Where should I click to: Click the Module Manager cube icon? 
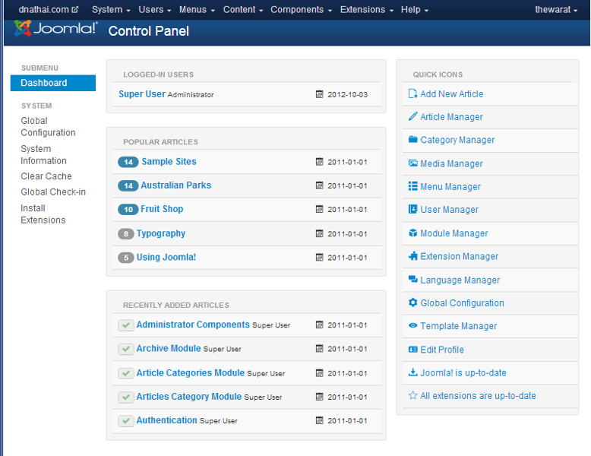click(x=412, y=233)
